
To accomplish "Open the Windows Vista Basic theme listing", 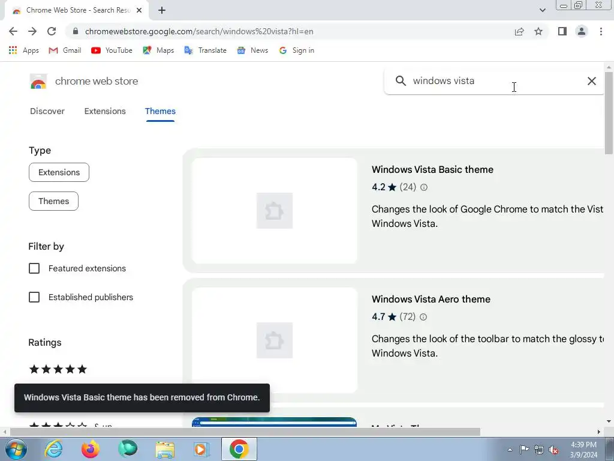I will tap(432, 169).
